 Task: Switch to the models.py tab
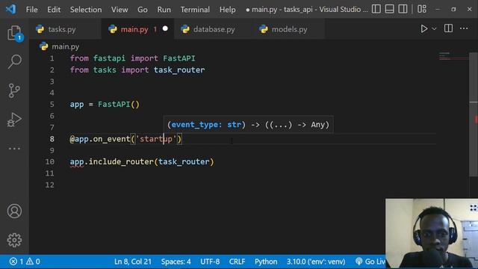point(289,29)
